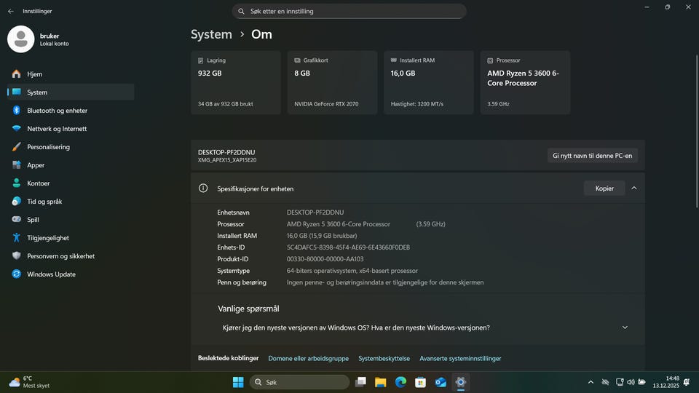This screenshot has width=699, height=393.
Task: Click the Søk etter en innstilling field
Action: (349, 12)
